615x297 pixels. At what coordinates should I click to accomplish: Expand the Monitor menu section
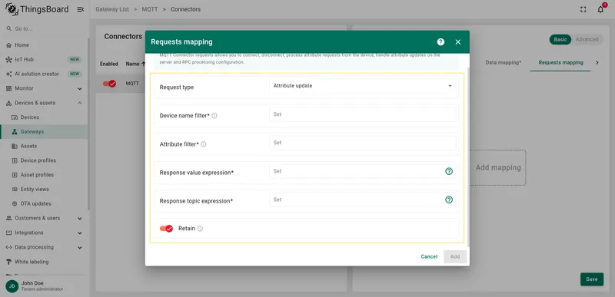80,89
